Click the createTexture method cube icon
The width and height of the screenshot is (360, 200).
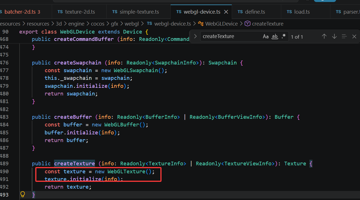tap(247, 24)
